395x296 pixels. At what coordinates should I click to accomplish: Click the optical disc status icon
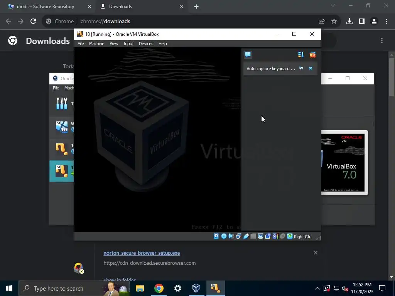pos(224,236)
